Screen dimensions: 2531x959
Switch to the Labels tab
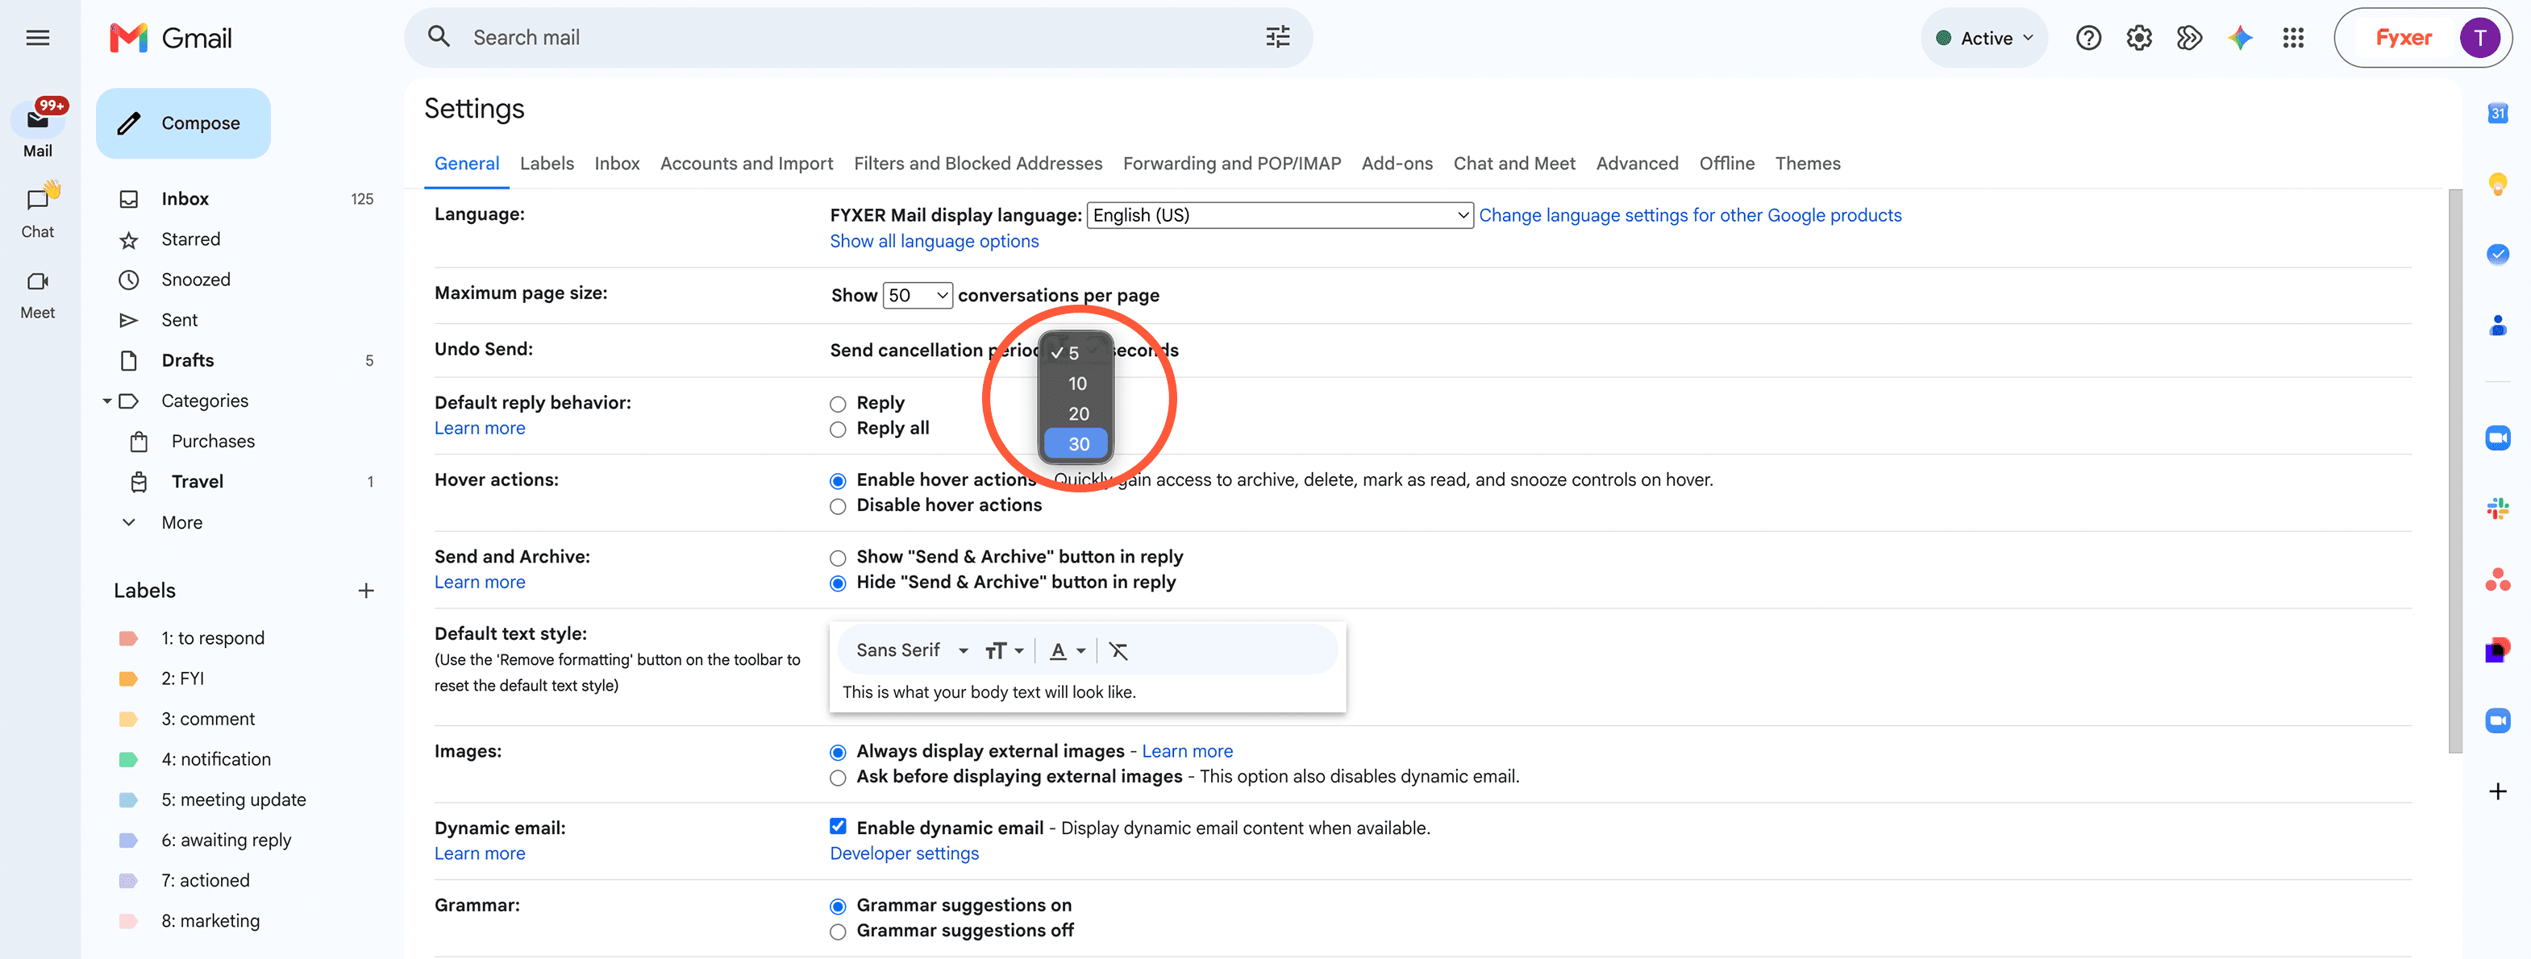(547, 164)
